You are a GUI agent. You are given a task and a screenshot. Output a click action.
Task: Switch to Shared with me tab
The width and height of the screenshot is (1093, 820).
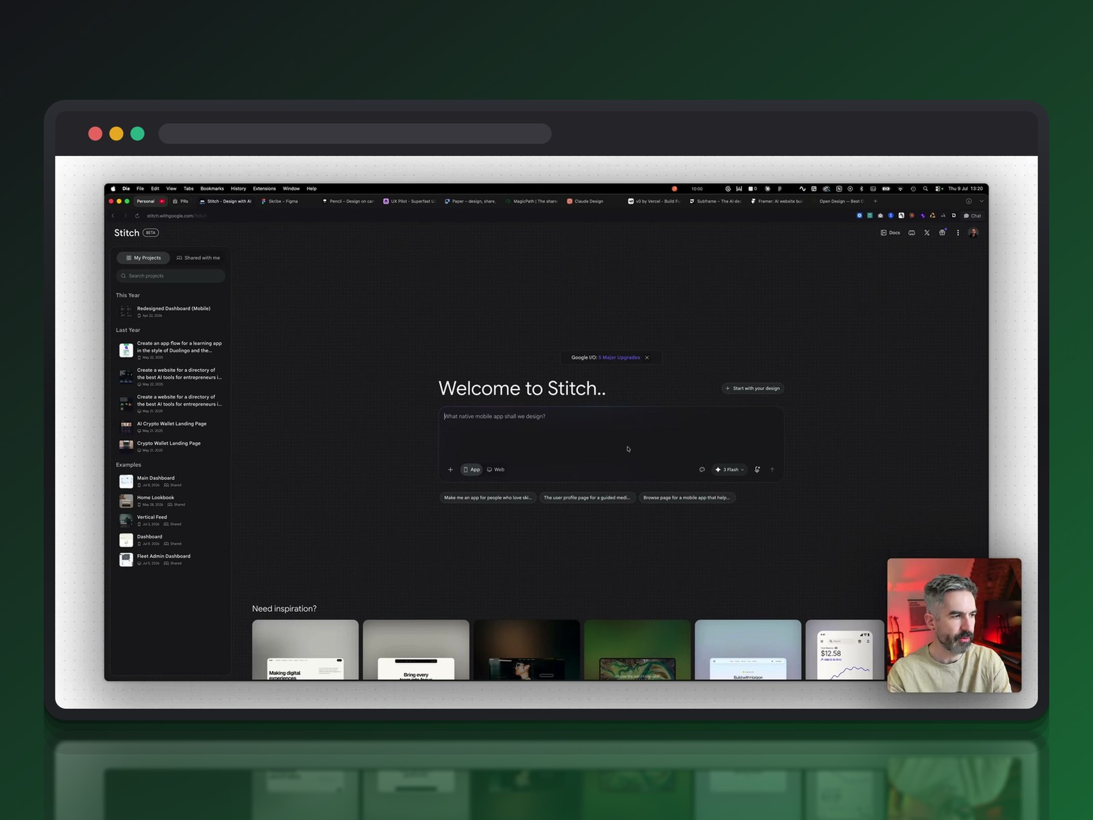[198, 258]
